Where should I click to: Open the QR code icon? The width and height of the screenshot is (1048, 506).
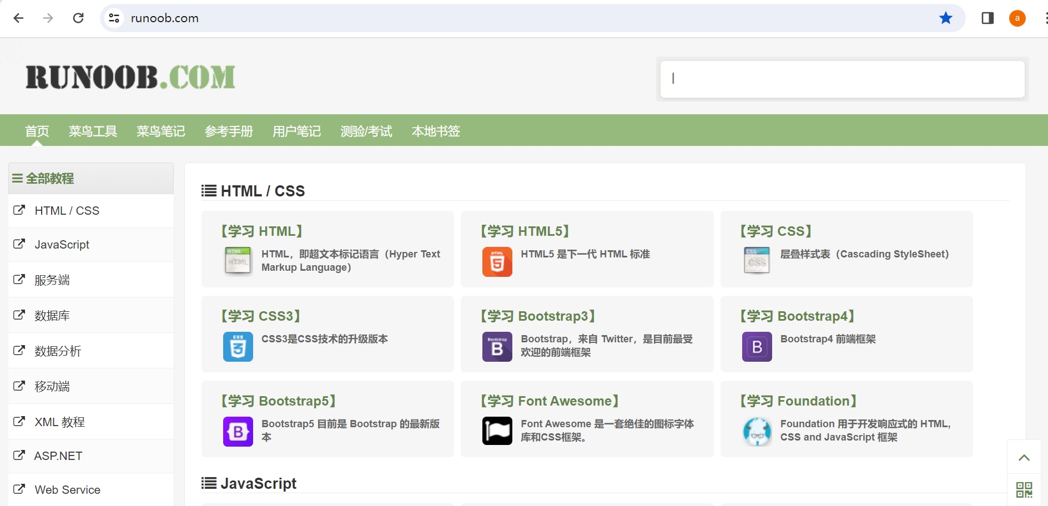point(1024,490)
